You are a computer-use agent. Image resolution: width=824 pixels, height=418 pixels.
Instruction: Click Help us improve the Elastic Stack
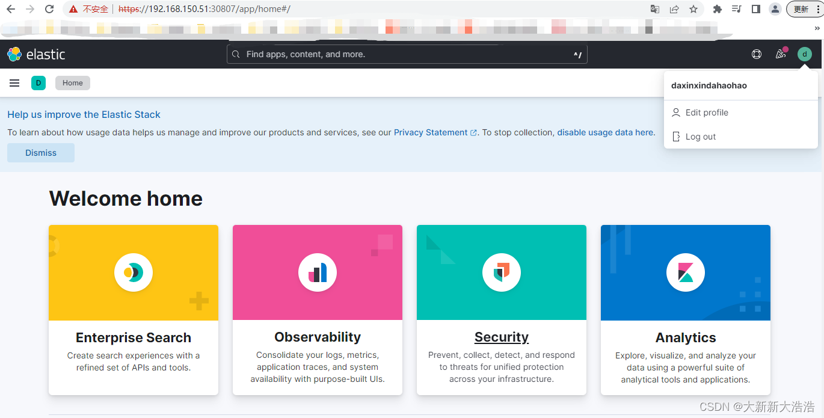pos(84,114)
